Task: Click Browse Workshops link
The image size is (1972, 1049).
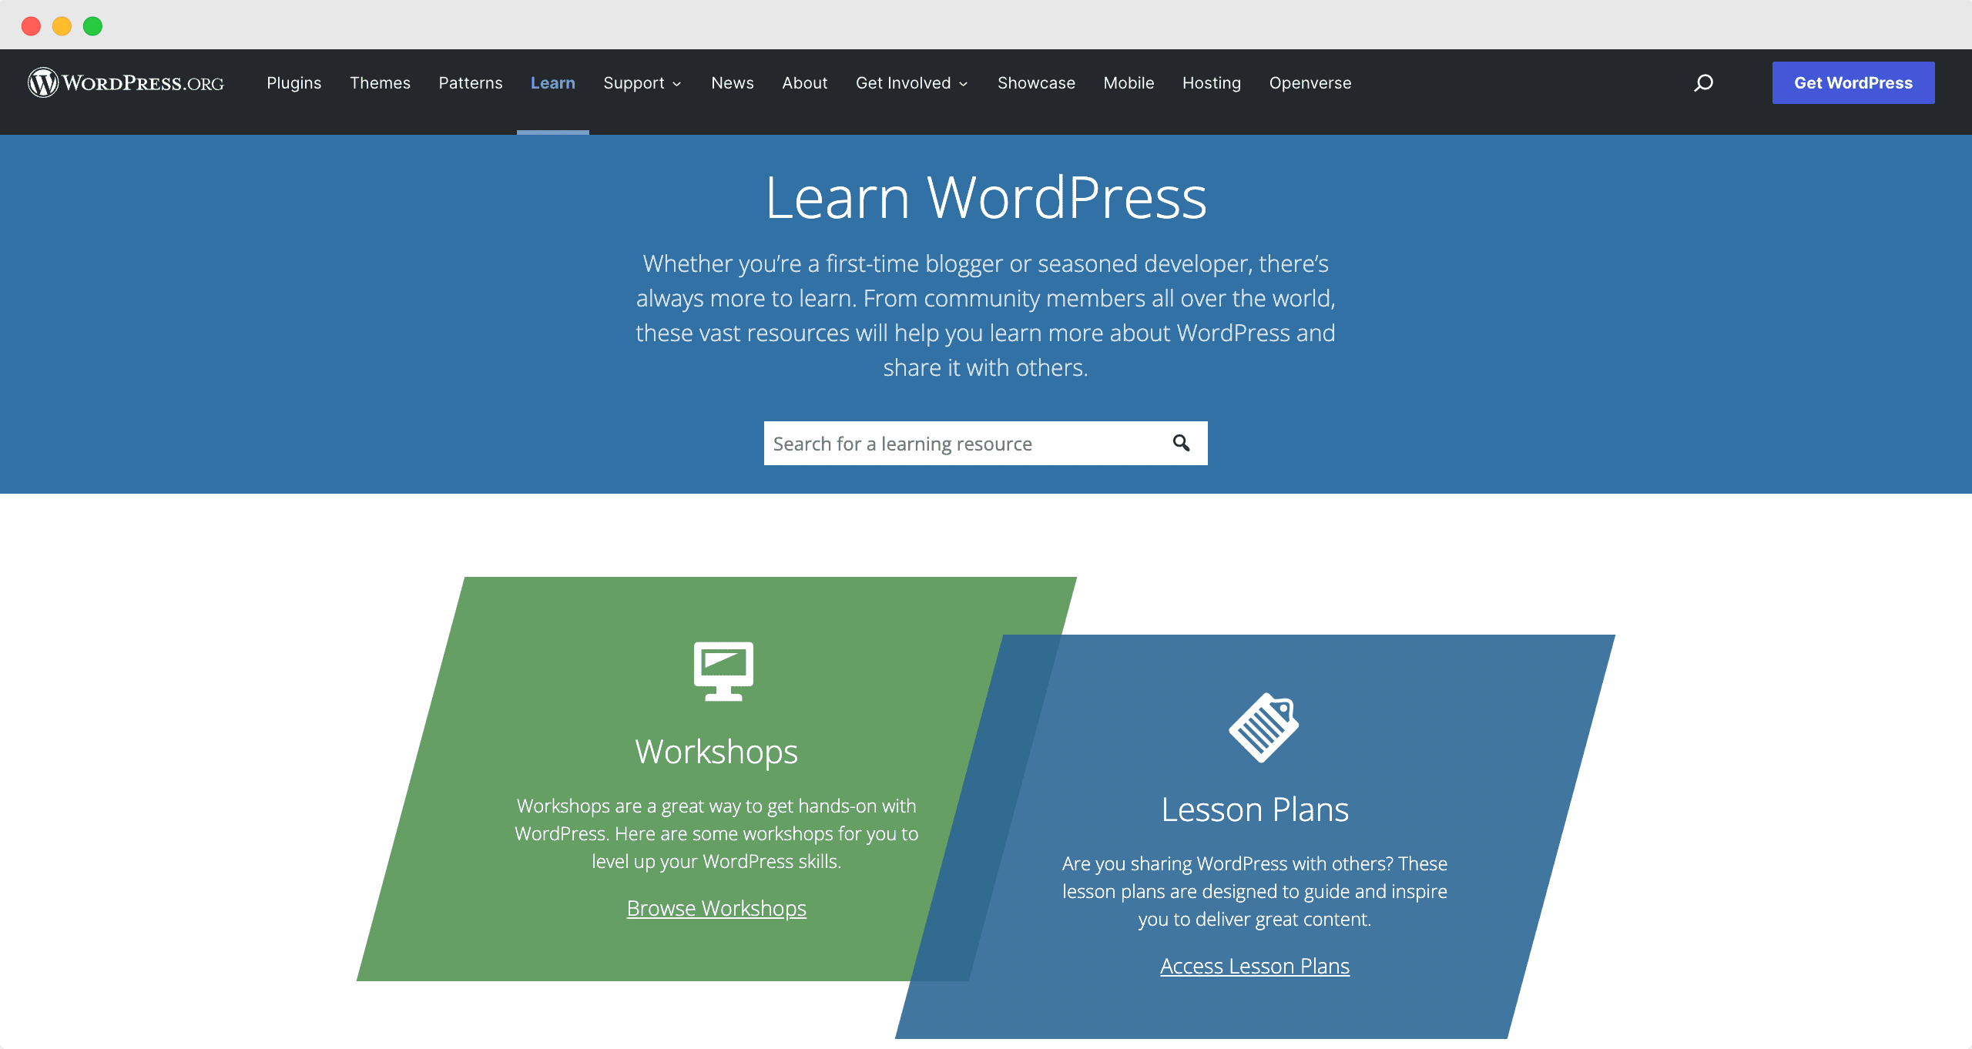Action: 716,907
